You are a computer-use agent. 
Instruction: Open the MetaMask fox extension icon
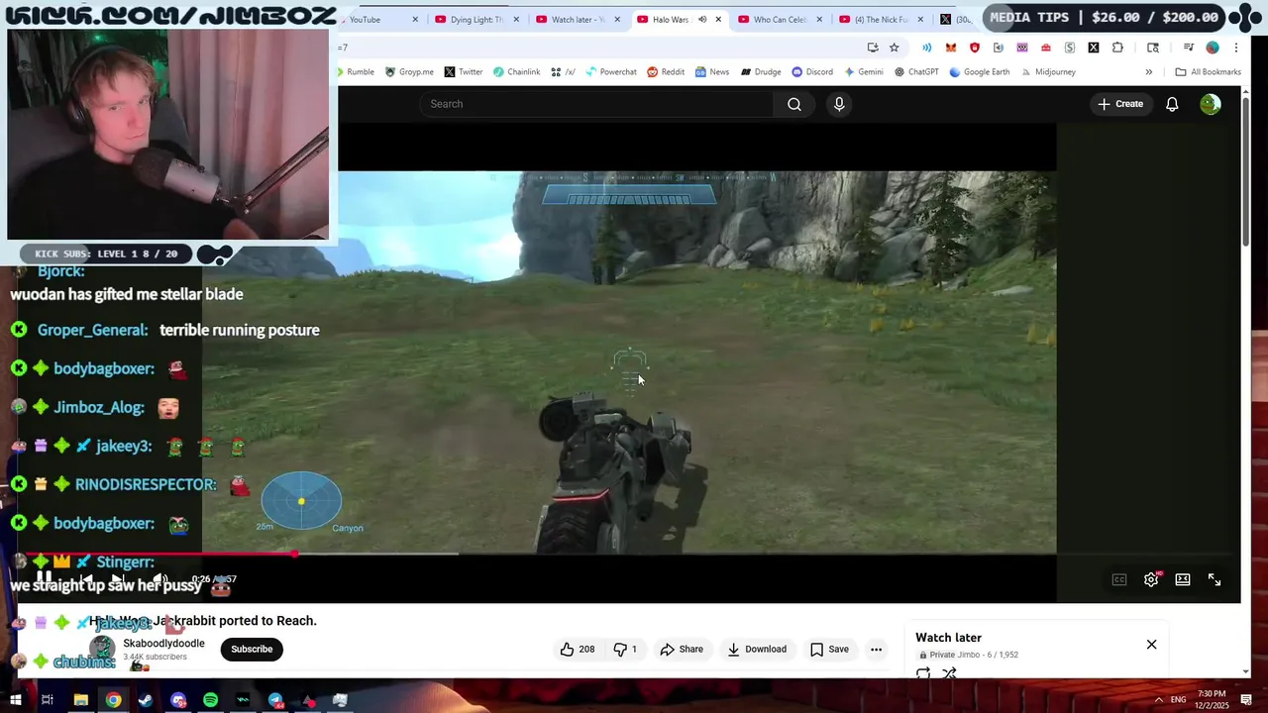(x=951, y=48)
